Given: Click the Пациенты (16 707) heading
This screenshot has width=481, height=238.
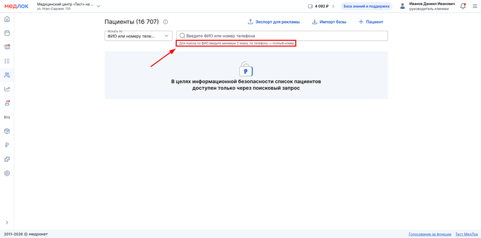Looking at the screenshot, I should 132,22.
